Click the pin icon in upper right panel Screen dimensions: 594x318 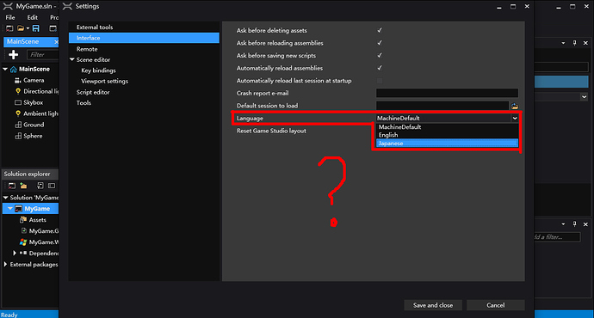(x=574, y=43)
